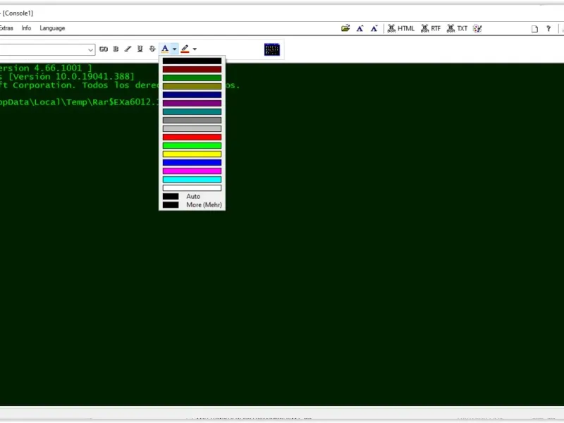Click the open folder icon
This screenshot has width=564, height=423.
[x=345, y=28]
